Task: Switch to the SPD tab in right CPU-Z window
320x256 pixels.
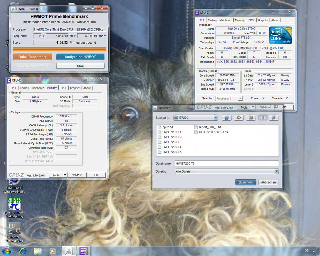Action: (251, 20)
